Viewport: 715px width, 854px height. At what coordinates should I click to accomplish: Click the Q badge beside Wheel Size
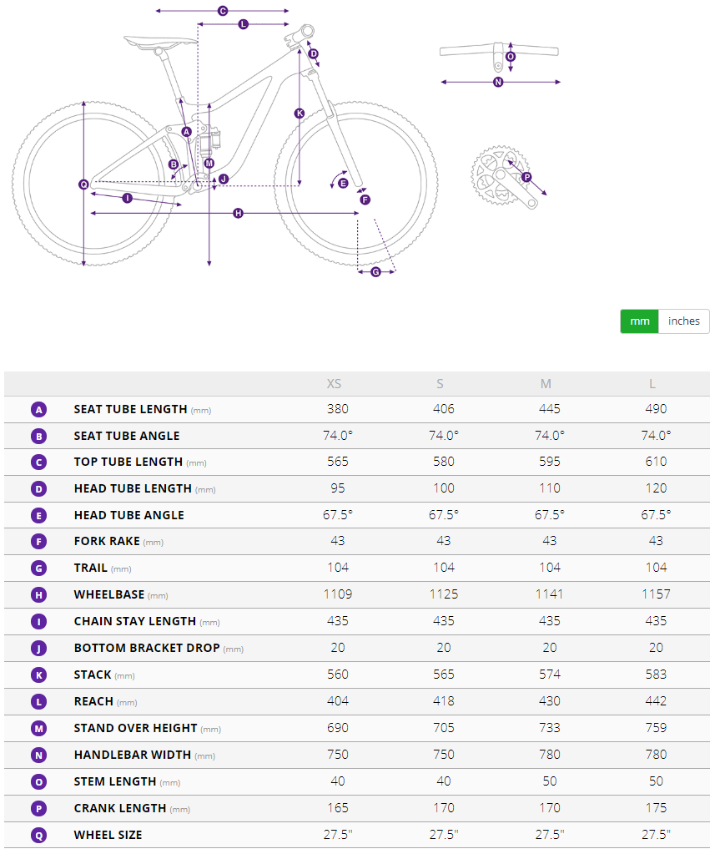(x=39, y=835)
